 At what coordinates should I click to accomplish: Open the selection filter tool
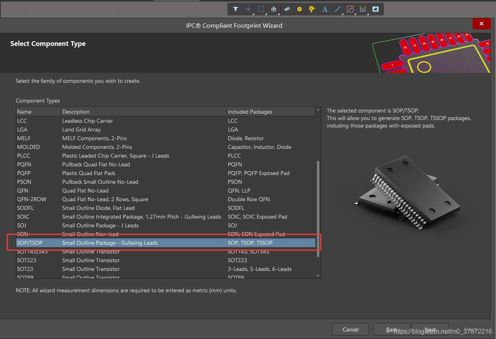point(235,9)
